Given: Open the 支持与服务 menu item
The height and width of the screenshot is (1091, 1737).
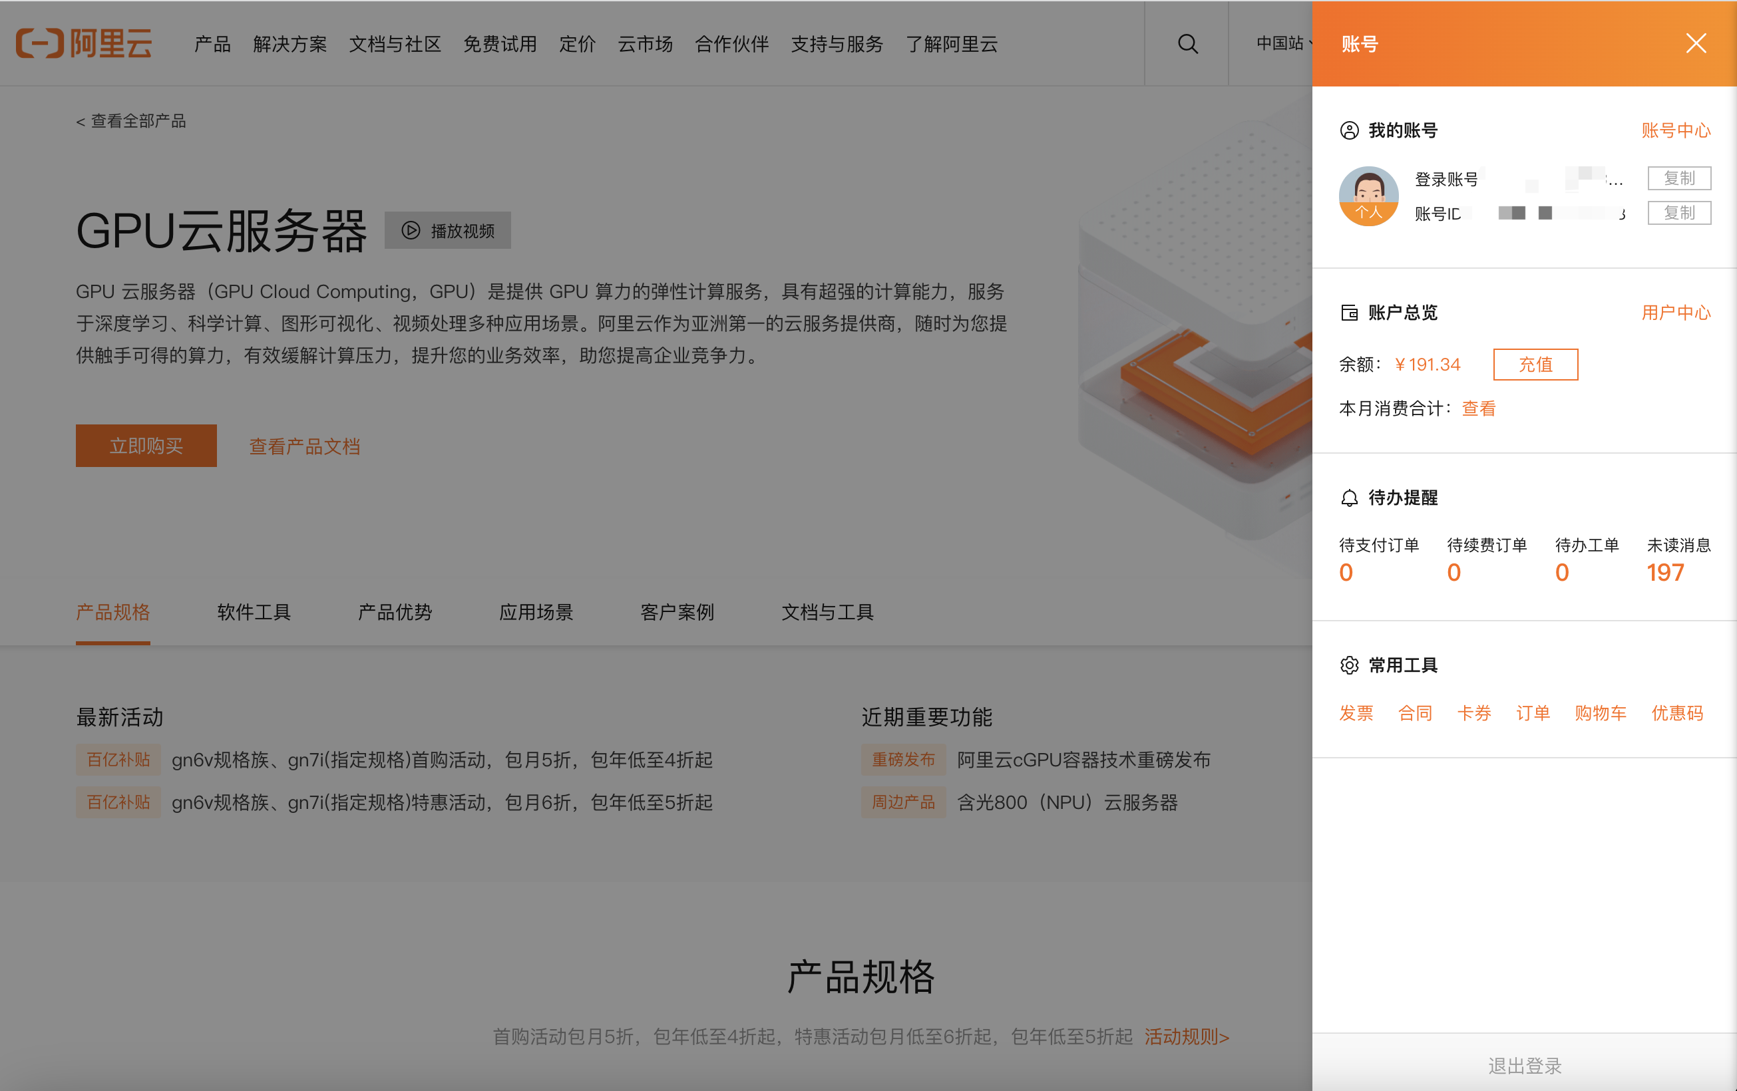Looking at the screenshot, I should tap(836, 44).
